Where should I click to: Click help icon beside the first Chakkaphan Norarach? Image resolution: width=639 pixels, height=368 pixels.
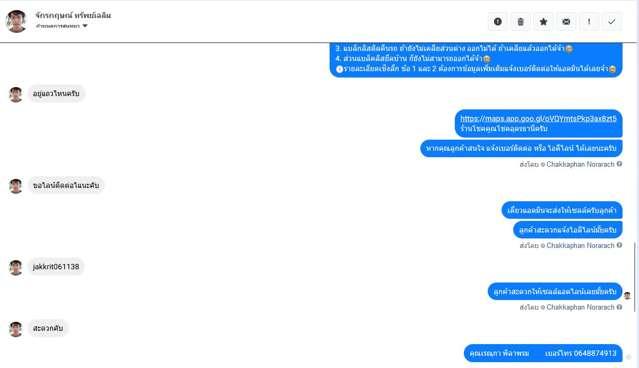point(619,165)
